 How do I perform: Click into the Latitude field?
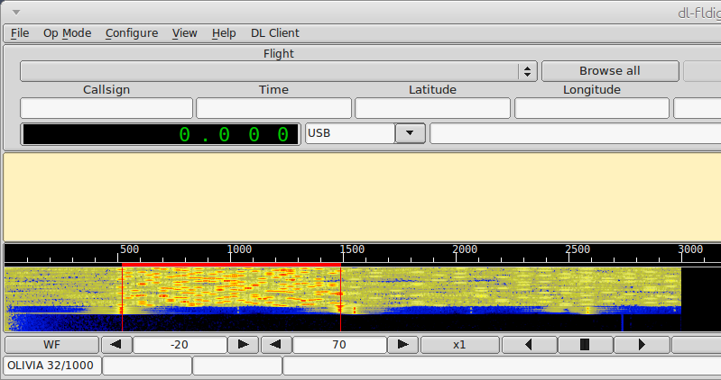[432, 108]
